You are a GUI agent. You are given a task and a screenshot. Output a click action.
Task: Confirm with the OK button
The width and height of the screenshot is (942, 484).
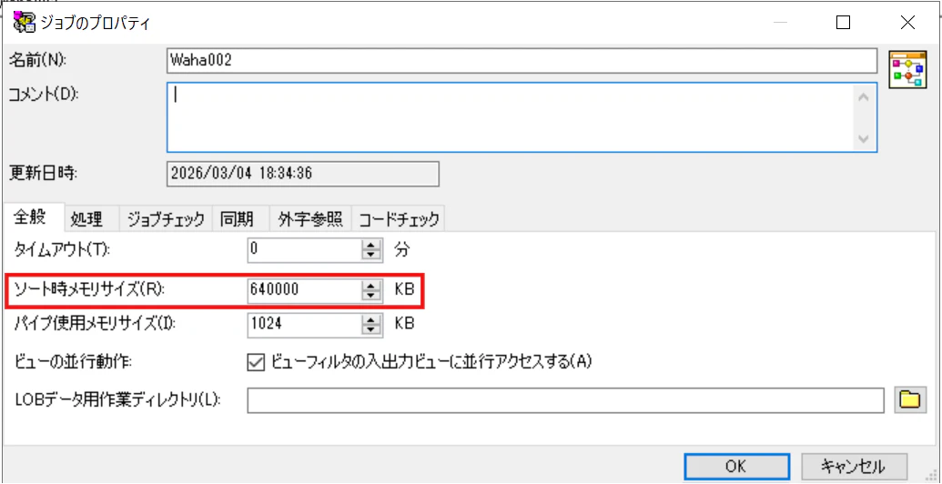pos(736,466)
